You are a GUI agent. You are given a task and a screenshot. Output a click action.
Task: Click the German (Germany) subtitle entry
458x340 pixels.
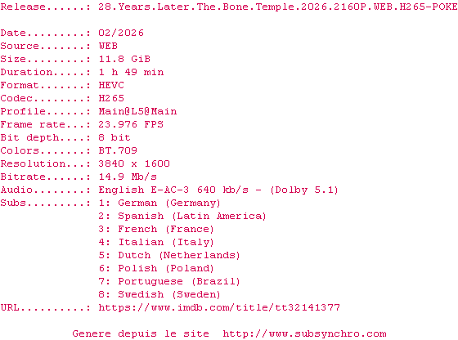tap(169, 204)
